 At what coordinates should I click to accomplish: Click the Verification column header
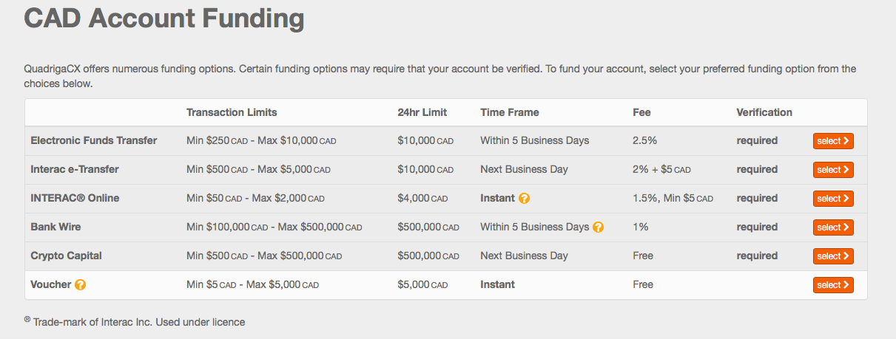[x=764, y=112]
